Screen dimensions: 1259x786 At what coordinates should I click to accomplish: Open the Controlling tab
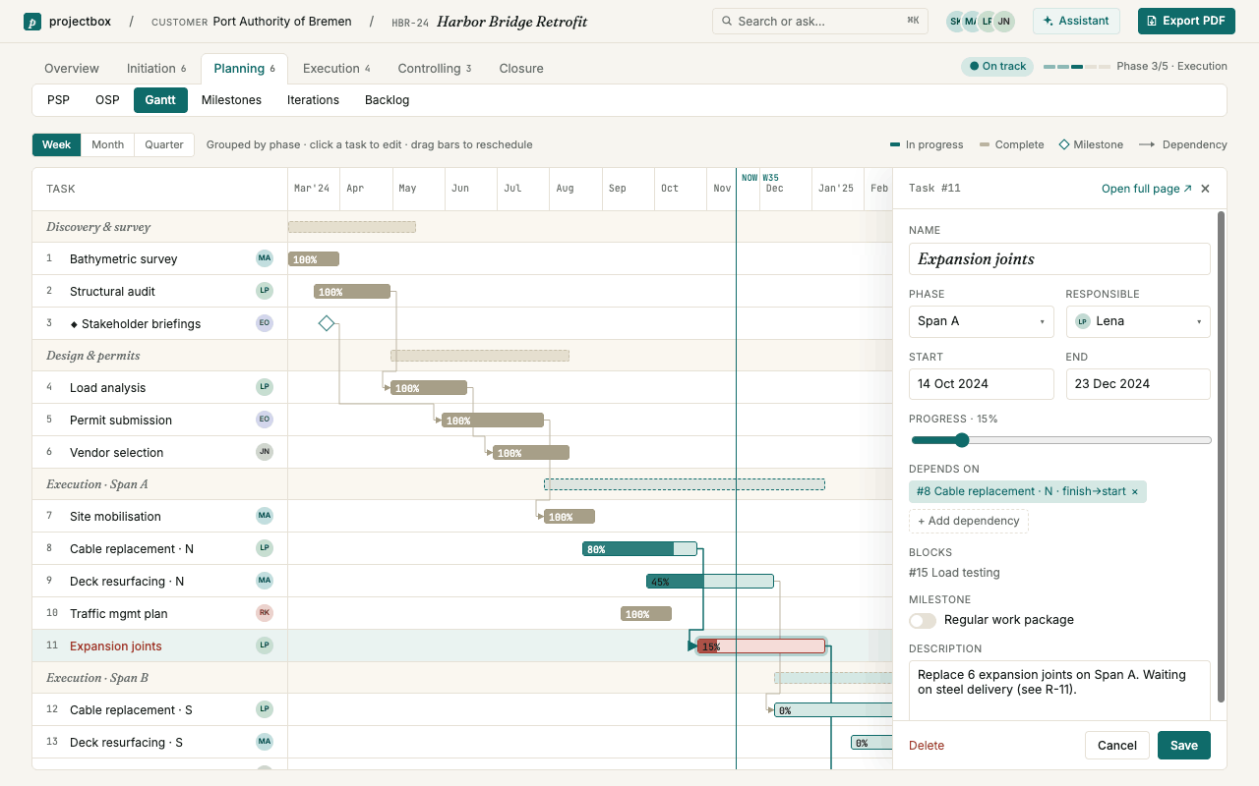tap(435, 69)
